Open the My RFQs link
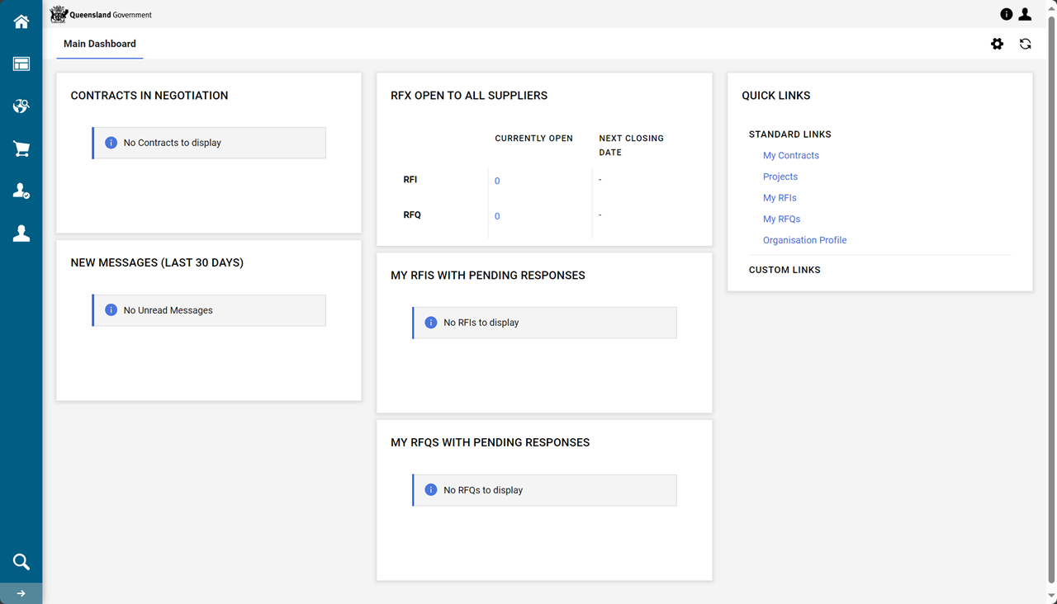1057x604 pixels. click(x=782, y=219)
